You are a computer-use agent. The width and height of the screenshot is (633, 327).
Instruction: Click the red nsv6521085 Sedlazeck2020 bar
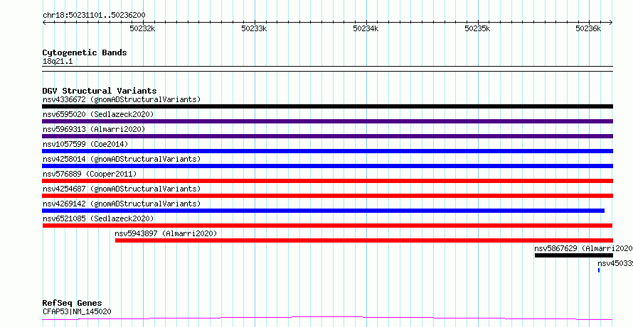(327, 226)
